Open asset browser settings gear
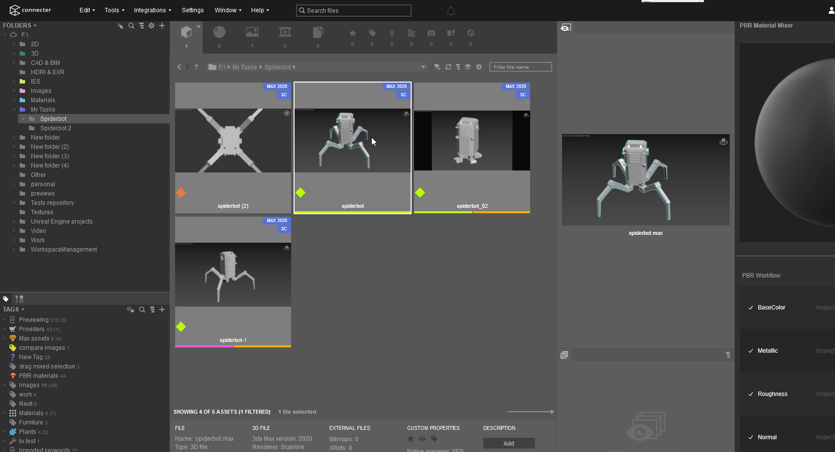Screen dimensions: 835x452 coord(479,67)
